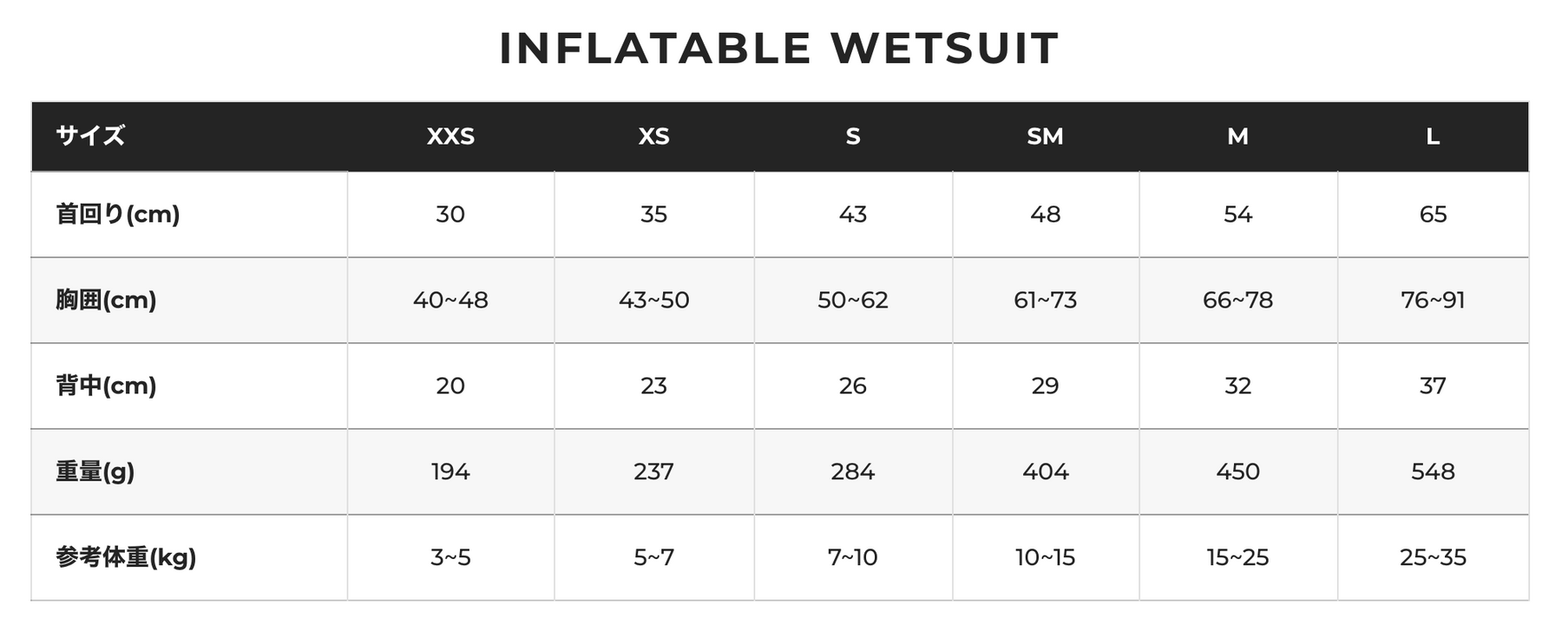The height and width of the screenshot is (630, 1562).
Task: Select the 参考体重(kg) row label
Action: tap(126, 557)
